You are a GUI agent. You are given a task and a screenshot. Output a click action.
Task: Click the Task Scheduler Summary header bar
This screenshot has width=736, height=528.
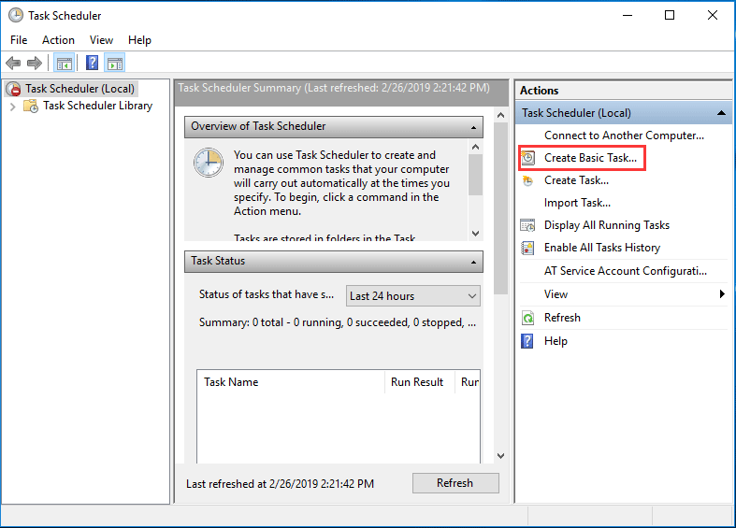click(341, 92)
